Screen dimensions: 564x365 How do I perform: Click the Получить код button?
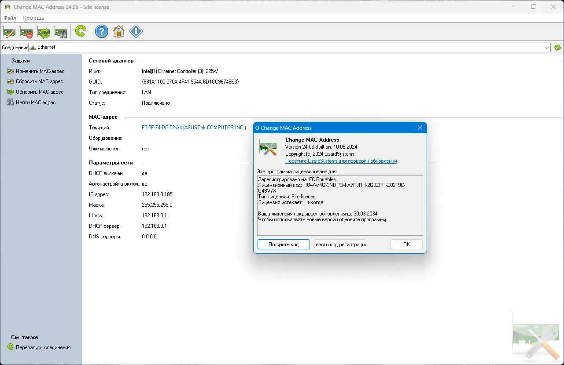coord(284,245)
